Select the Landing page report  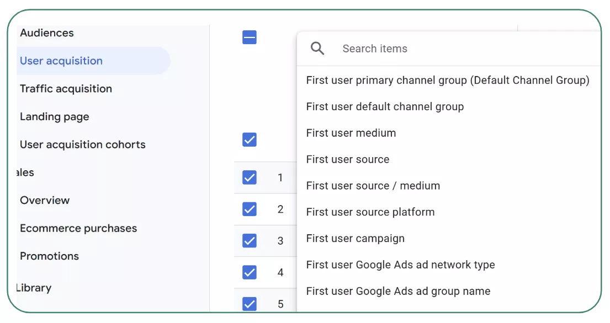pyautogui.click(x=54, y=117)
